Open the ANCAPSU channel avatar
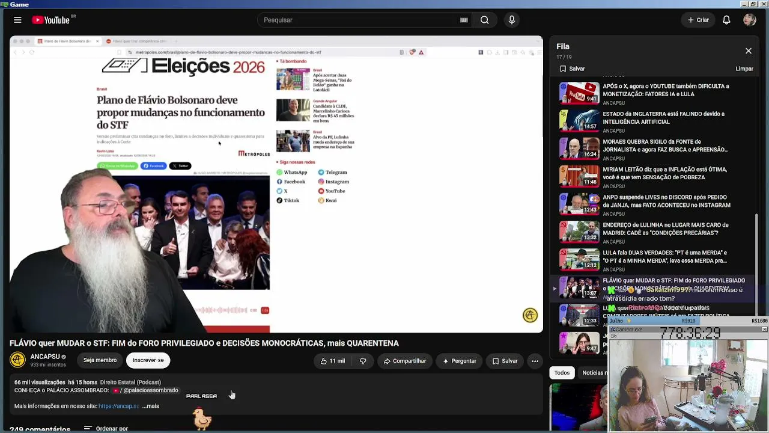The image size is (769, 433). click(x=17, y=360)
